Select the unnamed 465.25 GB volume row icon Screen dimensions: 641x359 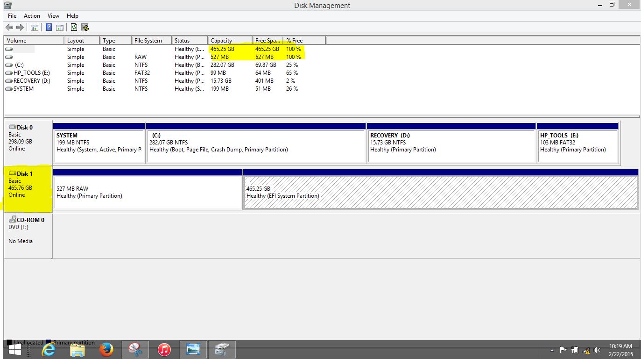point(9,49)
